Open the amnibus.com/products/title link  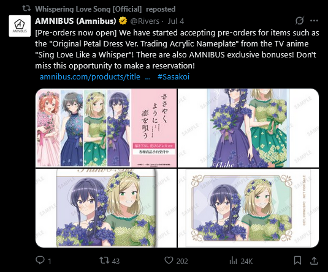click(x=90, y=77)
